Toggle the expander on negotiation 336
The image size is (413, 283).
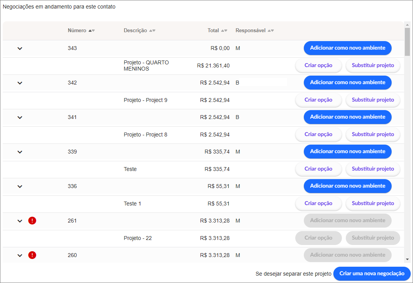tap(20, 186)
